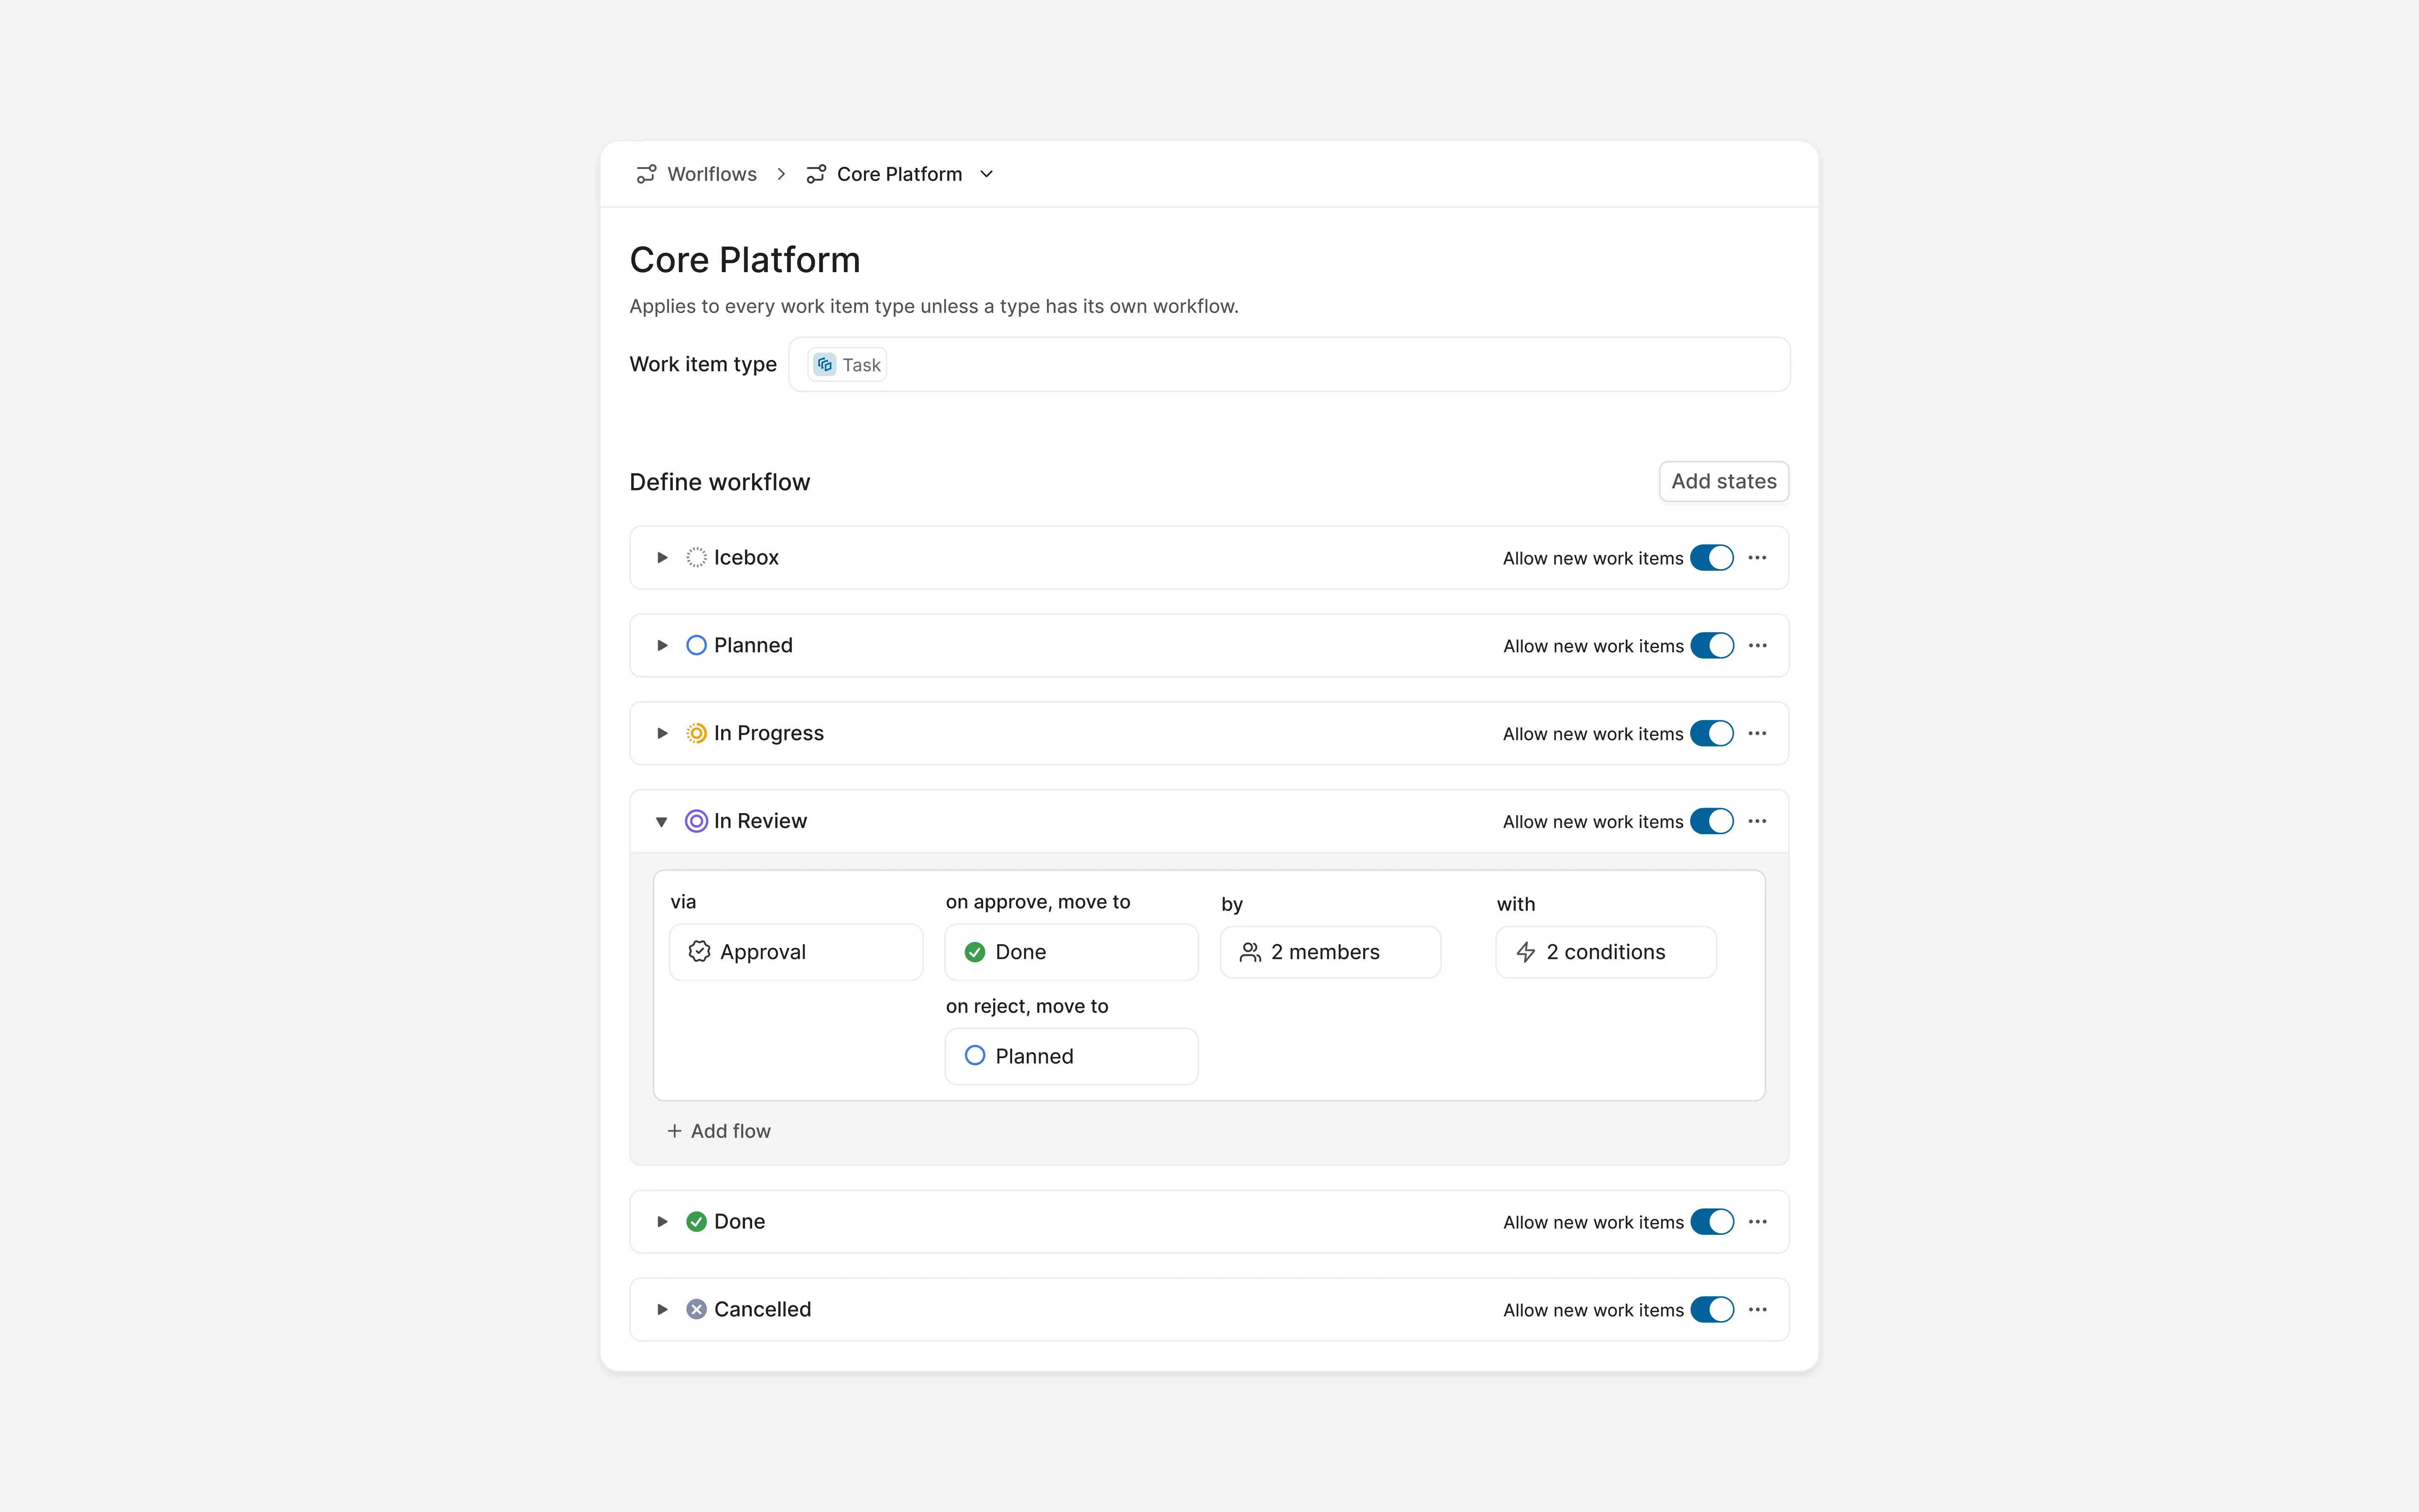Click the Done green check state icon
This screenshot has width=2419, height=1512.
click(697, 1222)
